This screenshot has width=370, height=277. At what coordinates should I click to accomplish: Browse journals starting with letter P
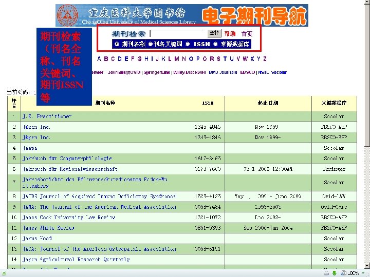[x=198, y=59]
